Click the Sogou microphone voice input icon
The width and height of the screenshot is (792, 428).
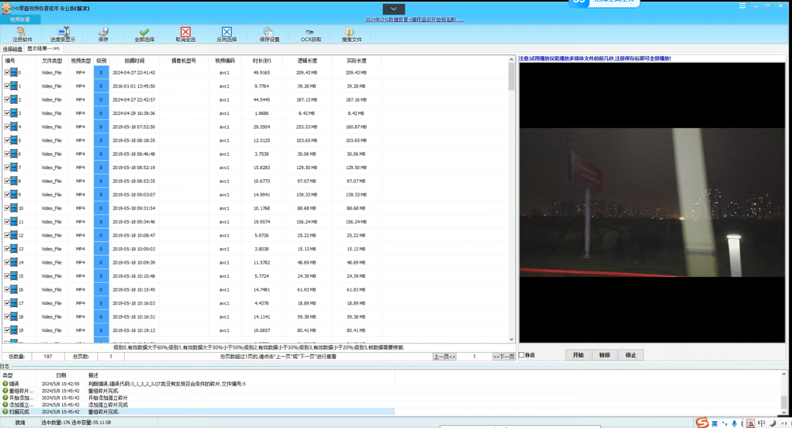[x=734, y=423]
